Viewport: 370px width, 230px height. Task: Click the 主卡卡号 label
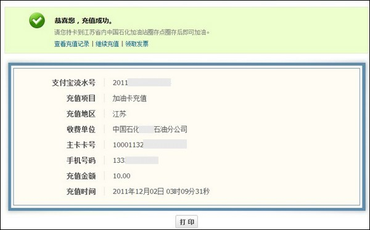point(81,145)
